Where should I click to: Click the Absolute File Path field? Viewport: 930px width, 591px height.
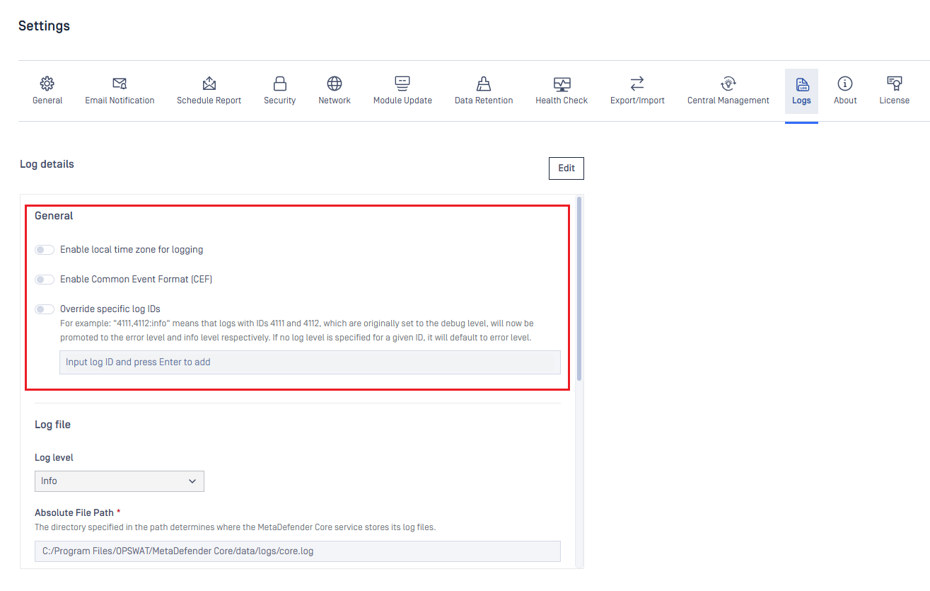coord(298,551)
